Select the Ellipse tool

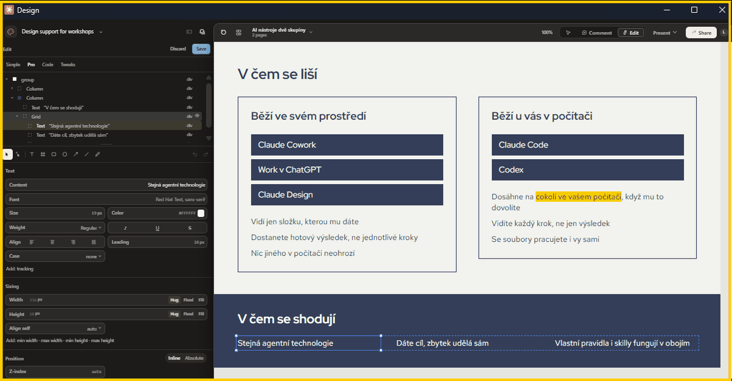click(x=65, y=154)
